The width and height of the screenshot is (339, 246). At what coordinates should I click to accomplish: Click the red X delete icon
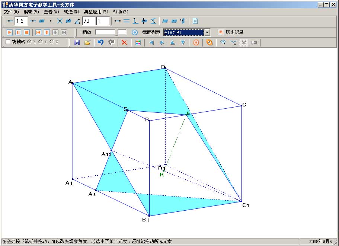click(x=124, y=42)
